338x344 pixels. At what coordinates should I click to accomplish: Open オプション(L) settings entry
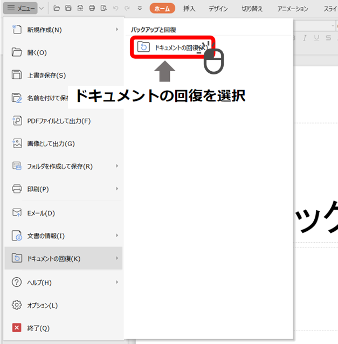[64, 305]
